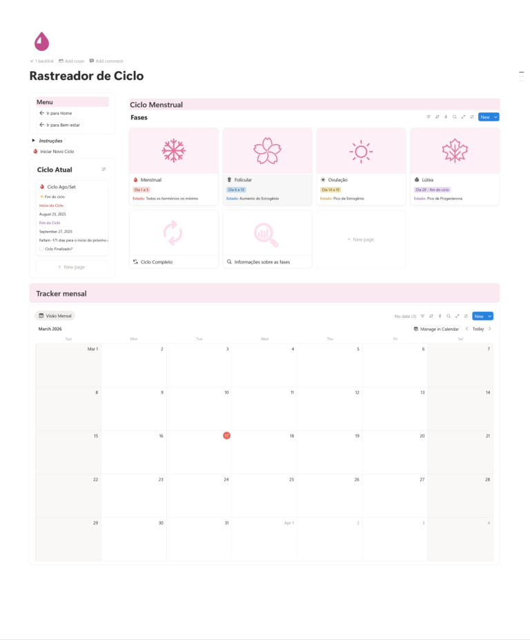Viewport: 530px width, 640px height.
Task: Open Ciclo Atual view settings icon
Action: [x=104, y=169]
